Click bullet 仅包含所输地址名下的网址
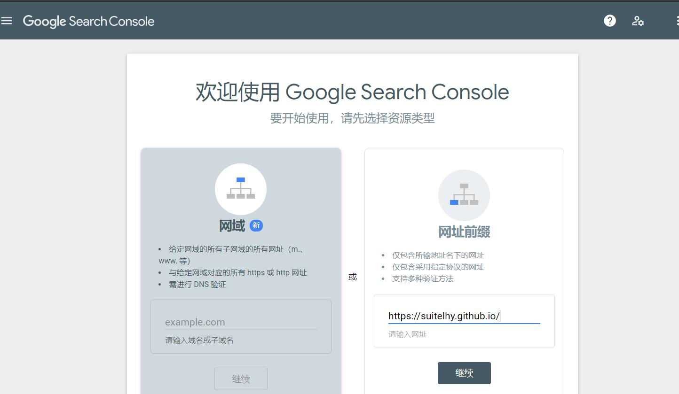679x394 pixels. (438, 255)
